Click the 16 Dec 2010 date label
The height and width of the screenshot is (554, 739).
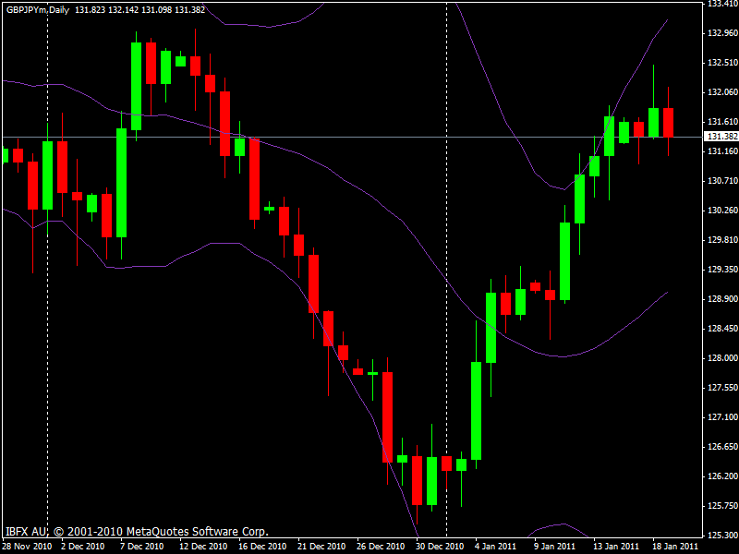point(262,547)
